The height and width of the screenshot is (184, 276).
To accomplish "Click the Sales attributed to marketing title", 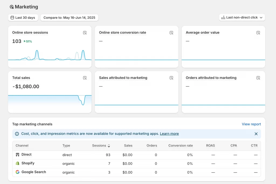I will [x=123, y=78].
